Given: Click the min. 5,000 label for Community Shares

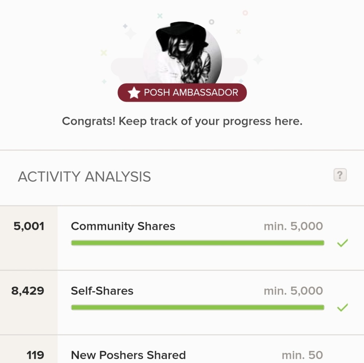Looking at the screenshot, I should tap(293, 226).
